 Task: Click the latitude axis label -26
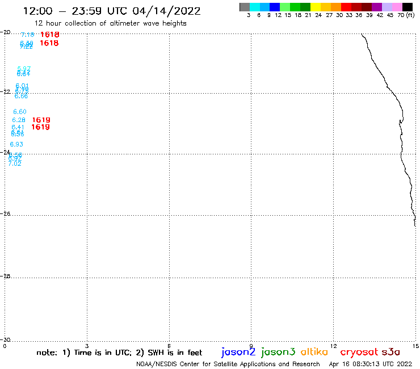[6, 213]
